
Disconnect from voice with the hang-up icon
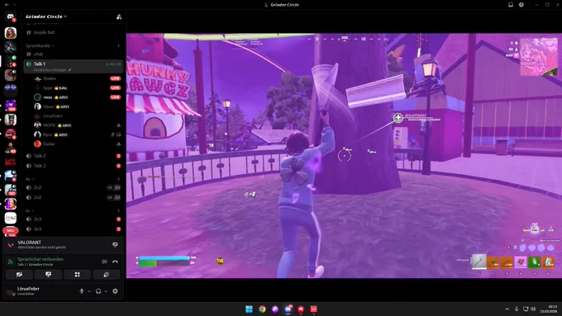point(115,262)
